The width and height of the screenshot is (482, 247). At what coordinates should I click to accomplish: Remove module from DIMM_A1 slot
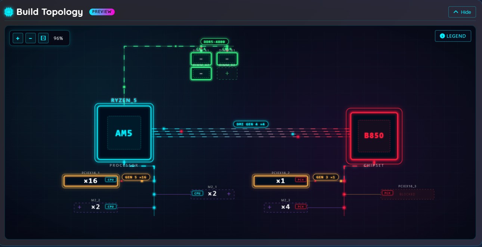[x=201, y=59]
